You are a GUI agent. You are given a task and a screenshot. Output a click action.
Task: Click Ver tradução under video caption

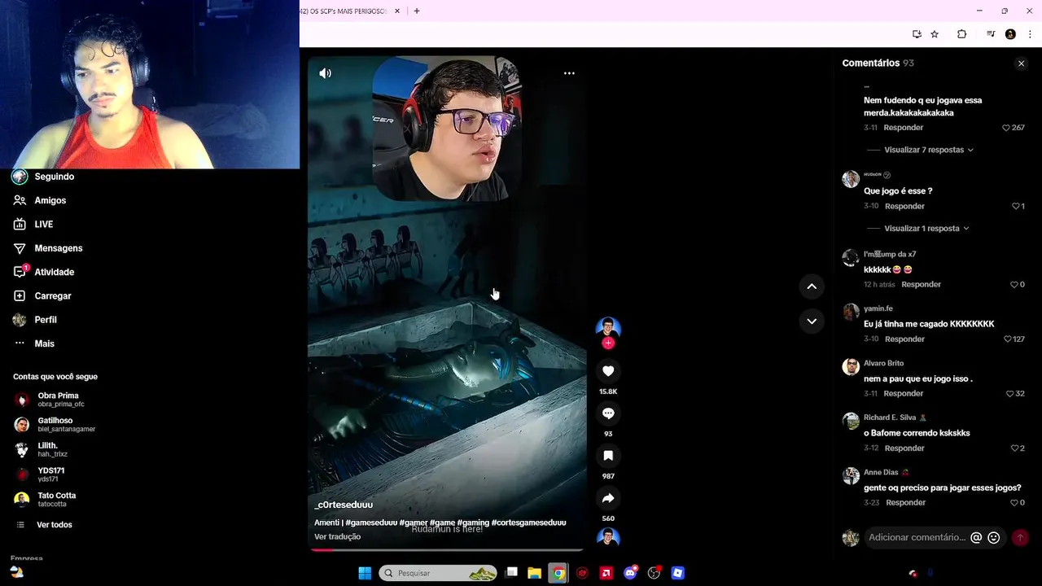[x=337, y=537]
